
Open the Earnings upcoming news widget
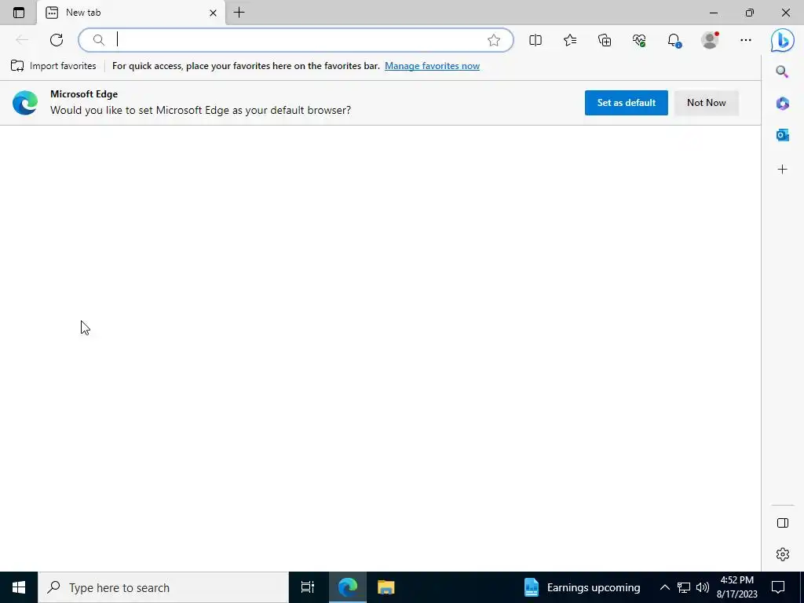pyautogui.click(x=582, y=587)
